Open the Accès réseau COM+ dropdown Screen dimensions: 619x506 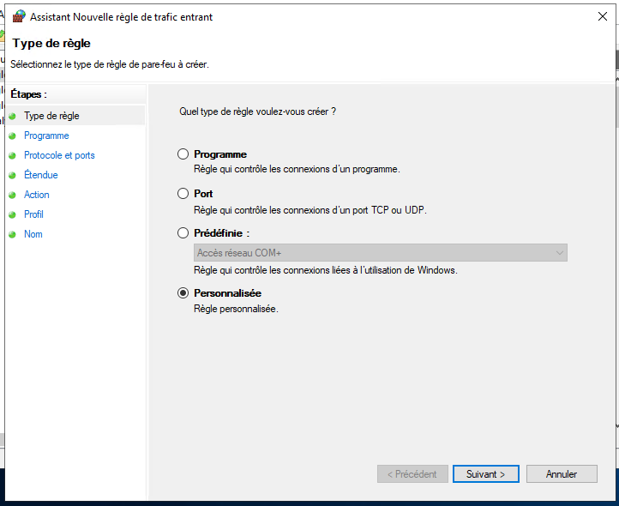(x=380, y=253)
